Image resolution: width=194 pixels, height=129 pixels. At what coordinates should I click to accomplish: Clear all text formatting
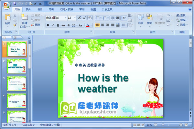(90, 18)
